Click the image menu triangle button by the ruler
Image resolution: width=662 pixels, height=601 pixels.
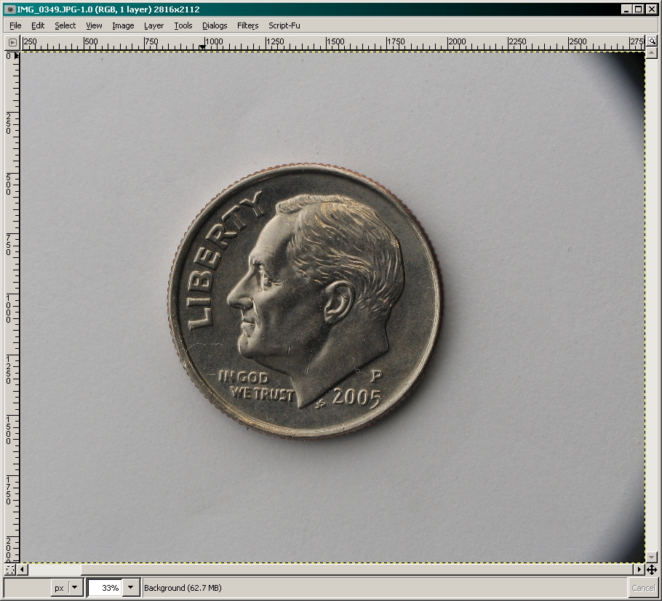click(12, 43)
